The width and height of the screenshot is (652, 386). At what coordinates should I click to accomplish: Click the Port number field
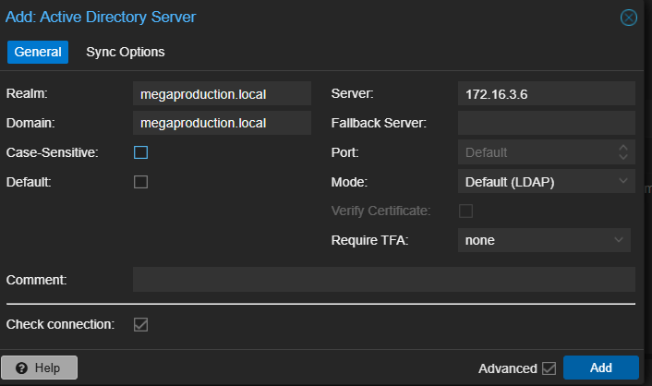tap(534, 152)
